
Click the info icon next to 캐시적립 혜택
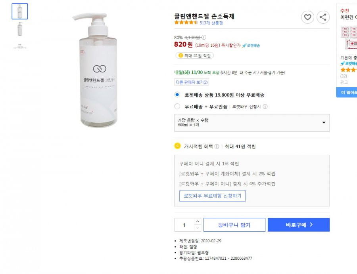coord(217,147)
